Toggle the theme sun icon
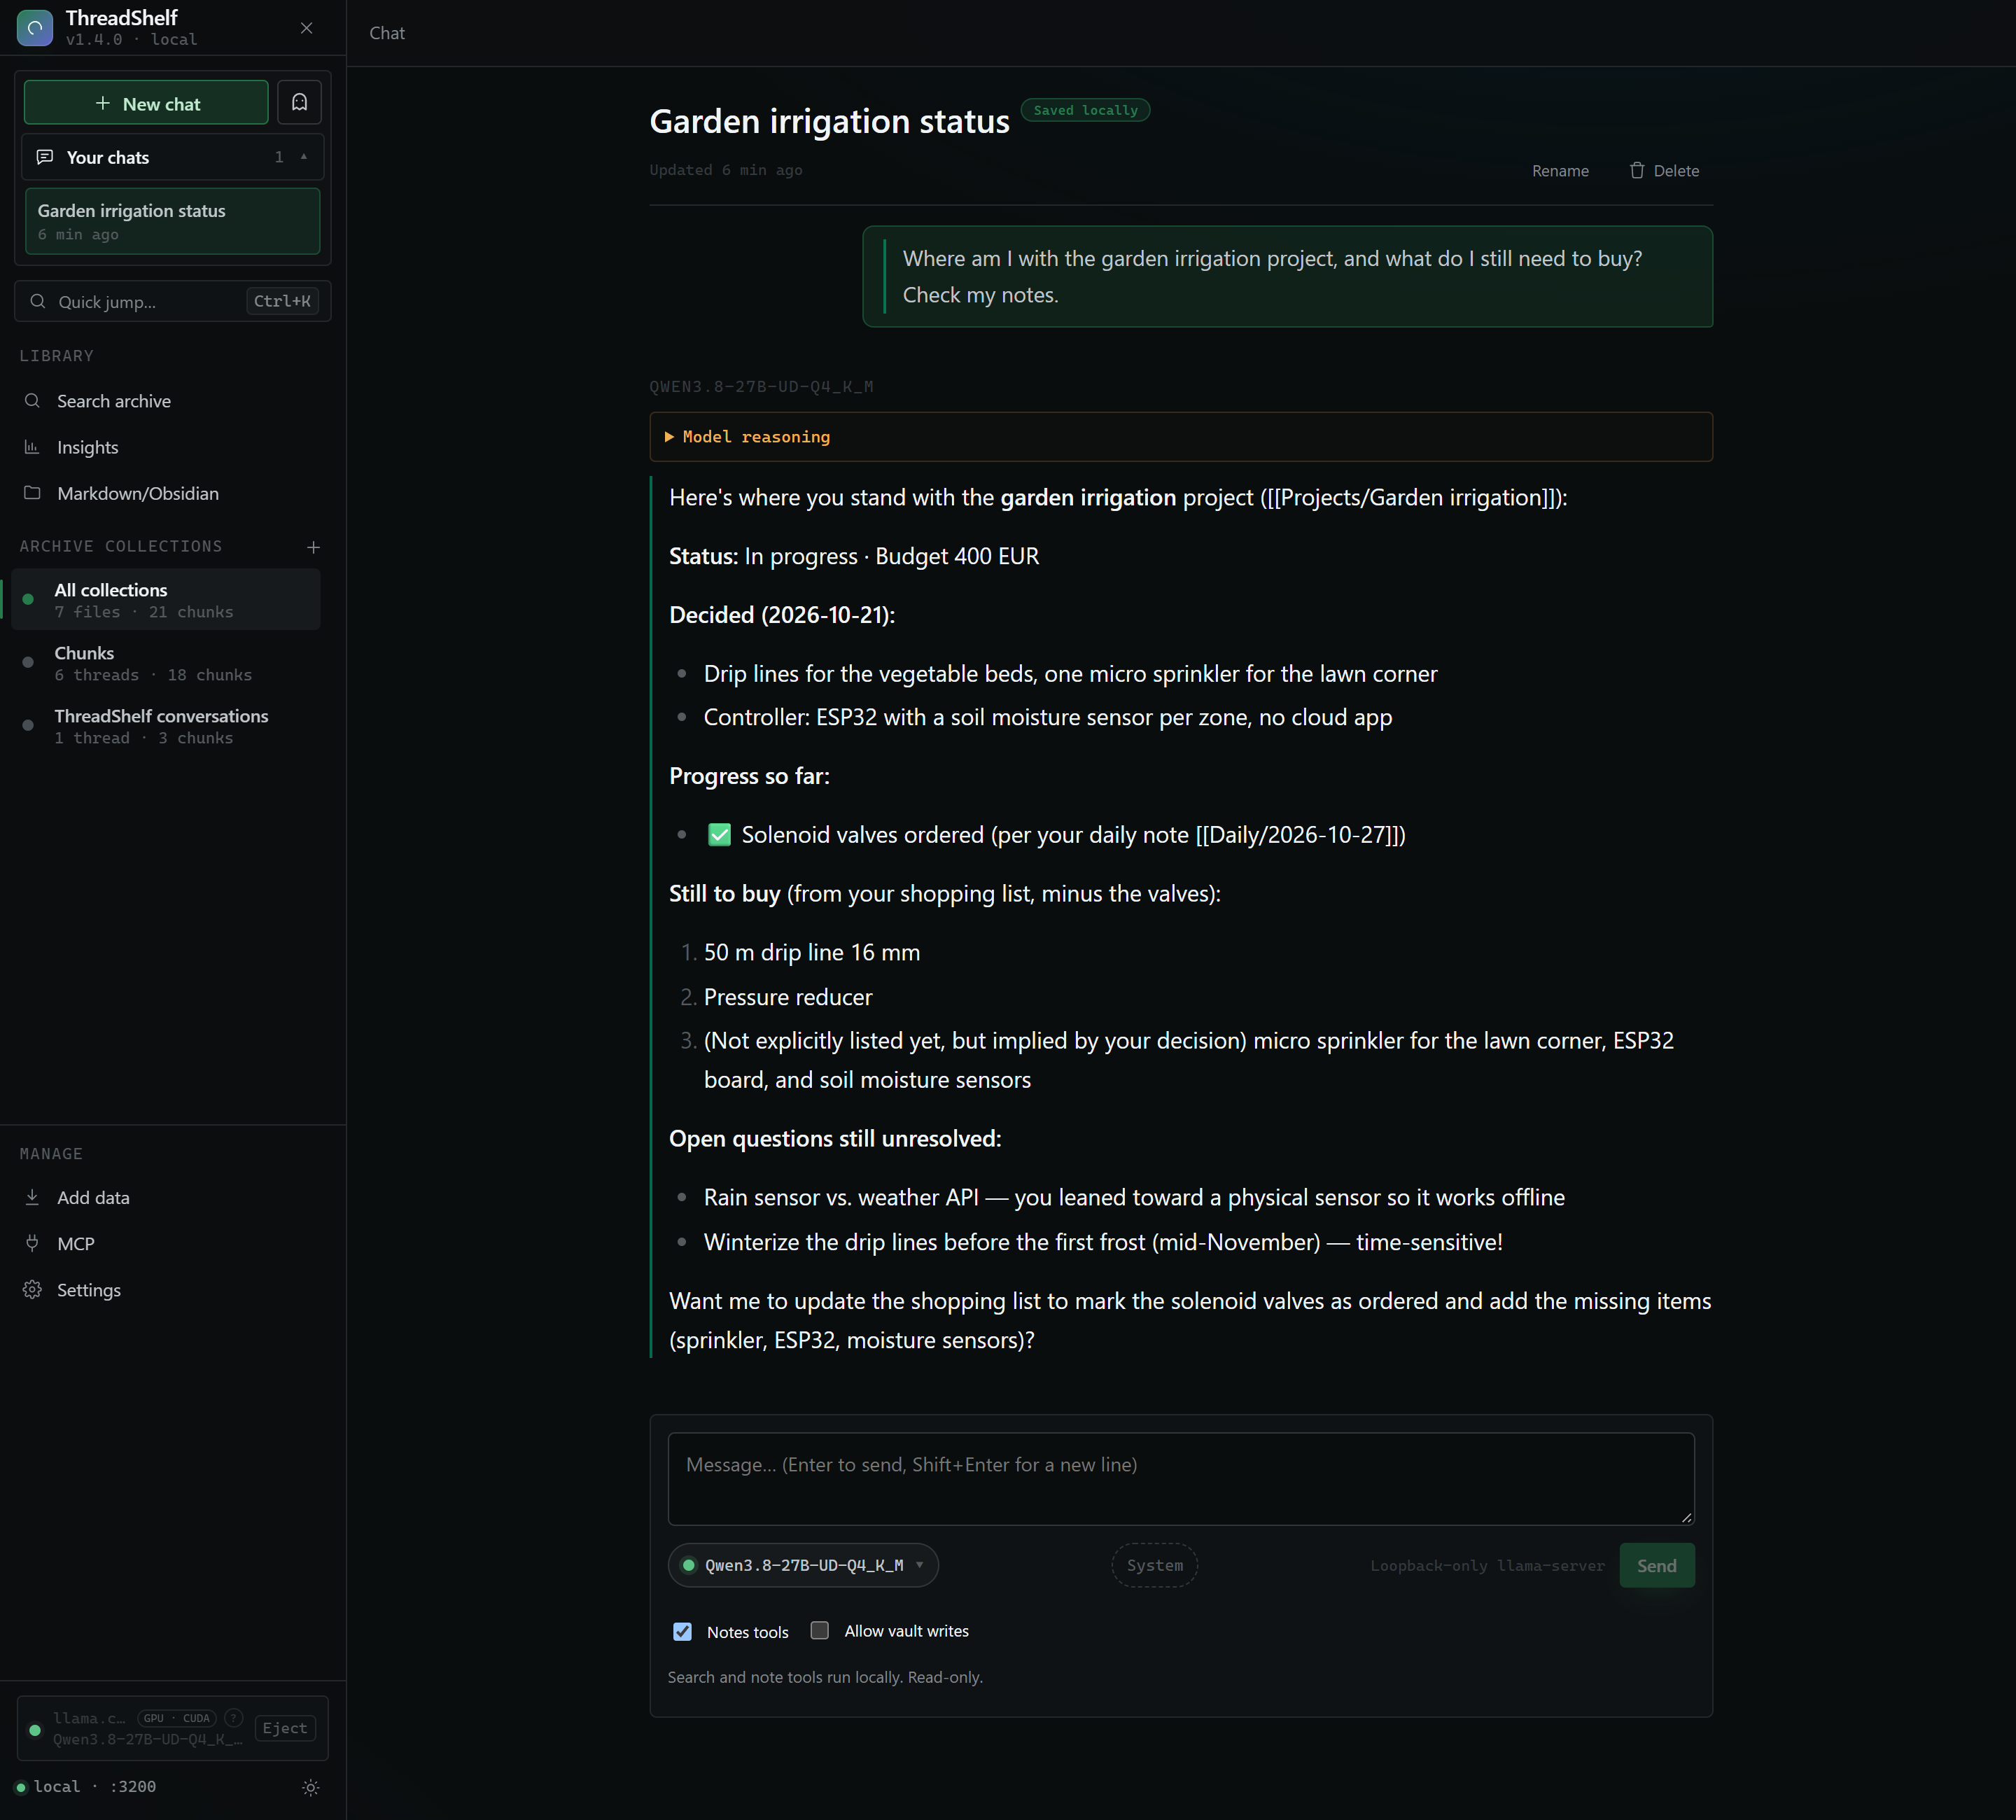The image size is (2016, 1820). tap(311, 1787)
